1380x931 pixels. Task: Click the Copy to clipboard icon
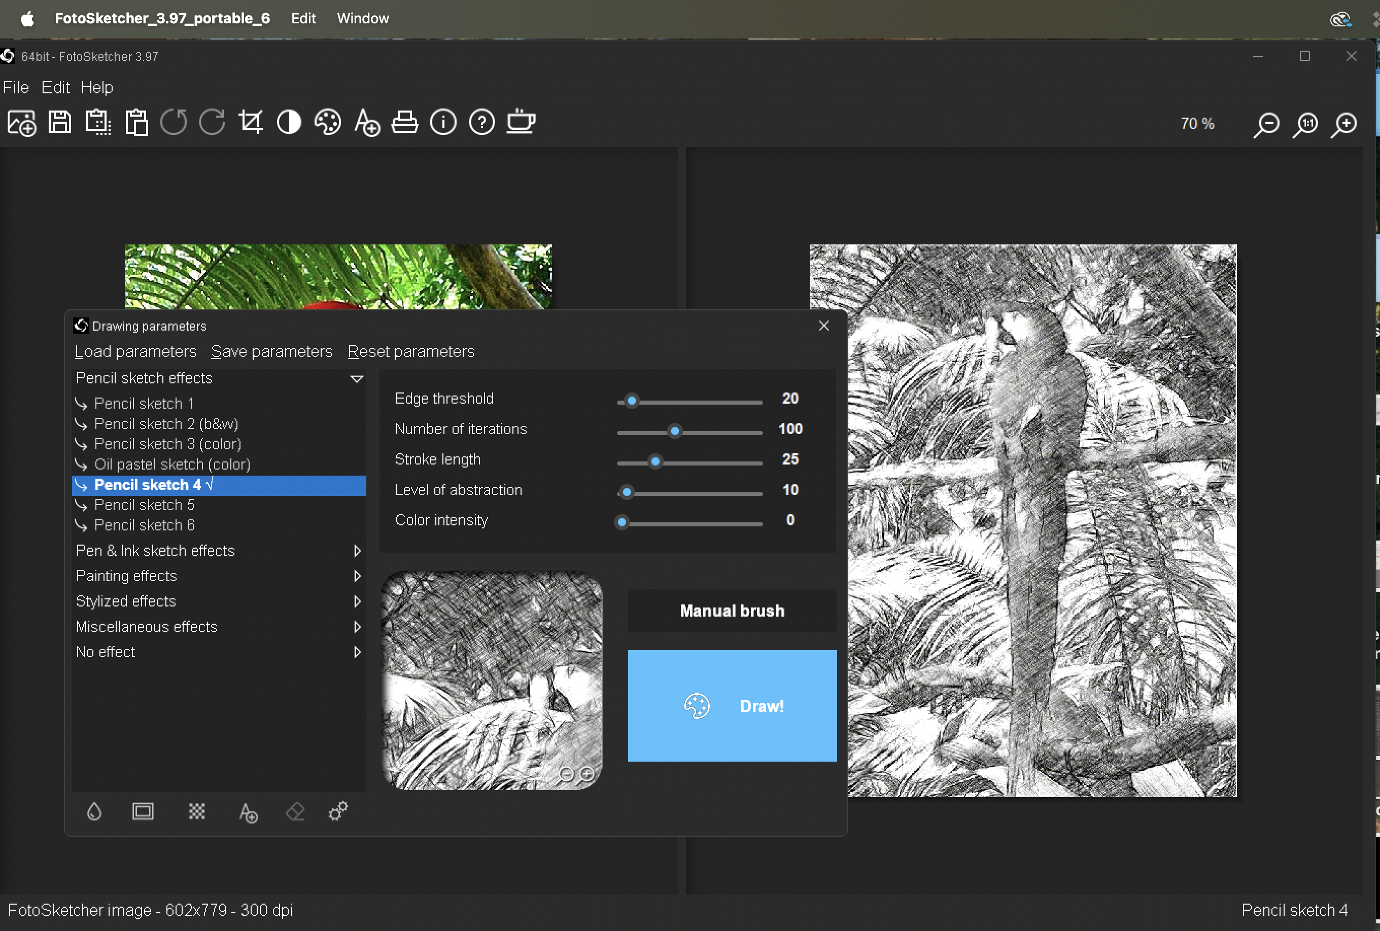click(98, 122)
